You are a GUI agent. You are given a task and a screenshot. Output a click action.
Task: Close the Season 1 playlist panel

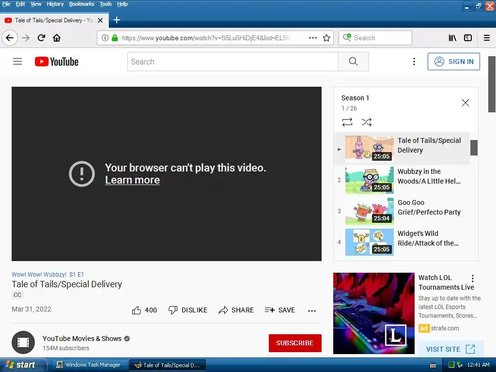tap(465, 103)
